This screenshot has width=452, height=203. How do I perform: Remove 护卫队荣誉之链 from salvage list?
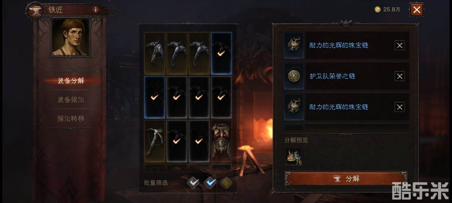400,76
